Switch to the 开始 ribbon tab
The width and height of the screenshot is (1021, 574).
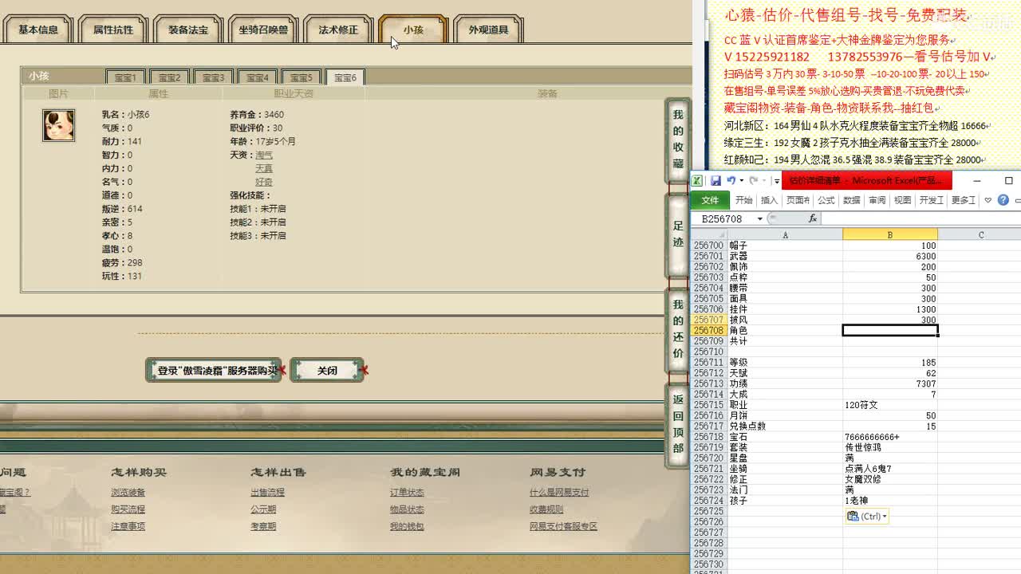pos(744,200)
